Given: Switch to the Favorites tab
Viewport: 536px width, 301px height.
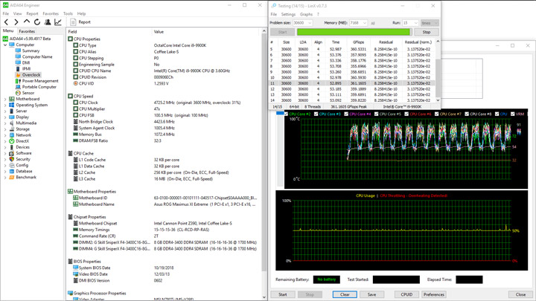Looking at the screenshot, I should click(27, 31).
